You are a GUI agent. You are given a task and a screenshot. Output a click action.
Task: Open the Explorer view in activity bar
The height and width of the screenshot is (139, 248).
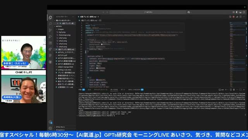[50, 17]
